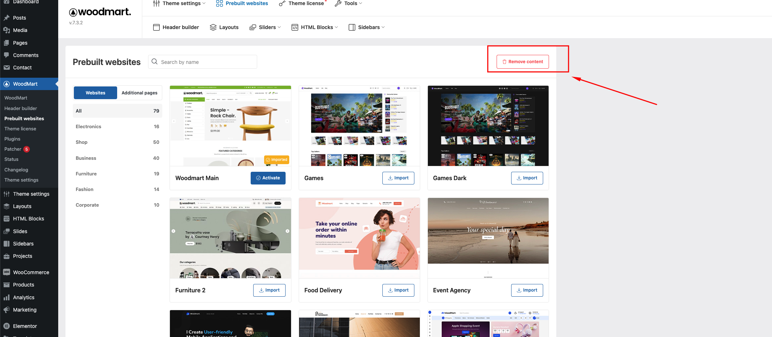Switch to the Additional pages tab
The width and height of the screenshot is (772, 337).
tap(139, 93)
